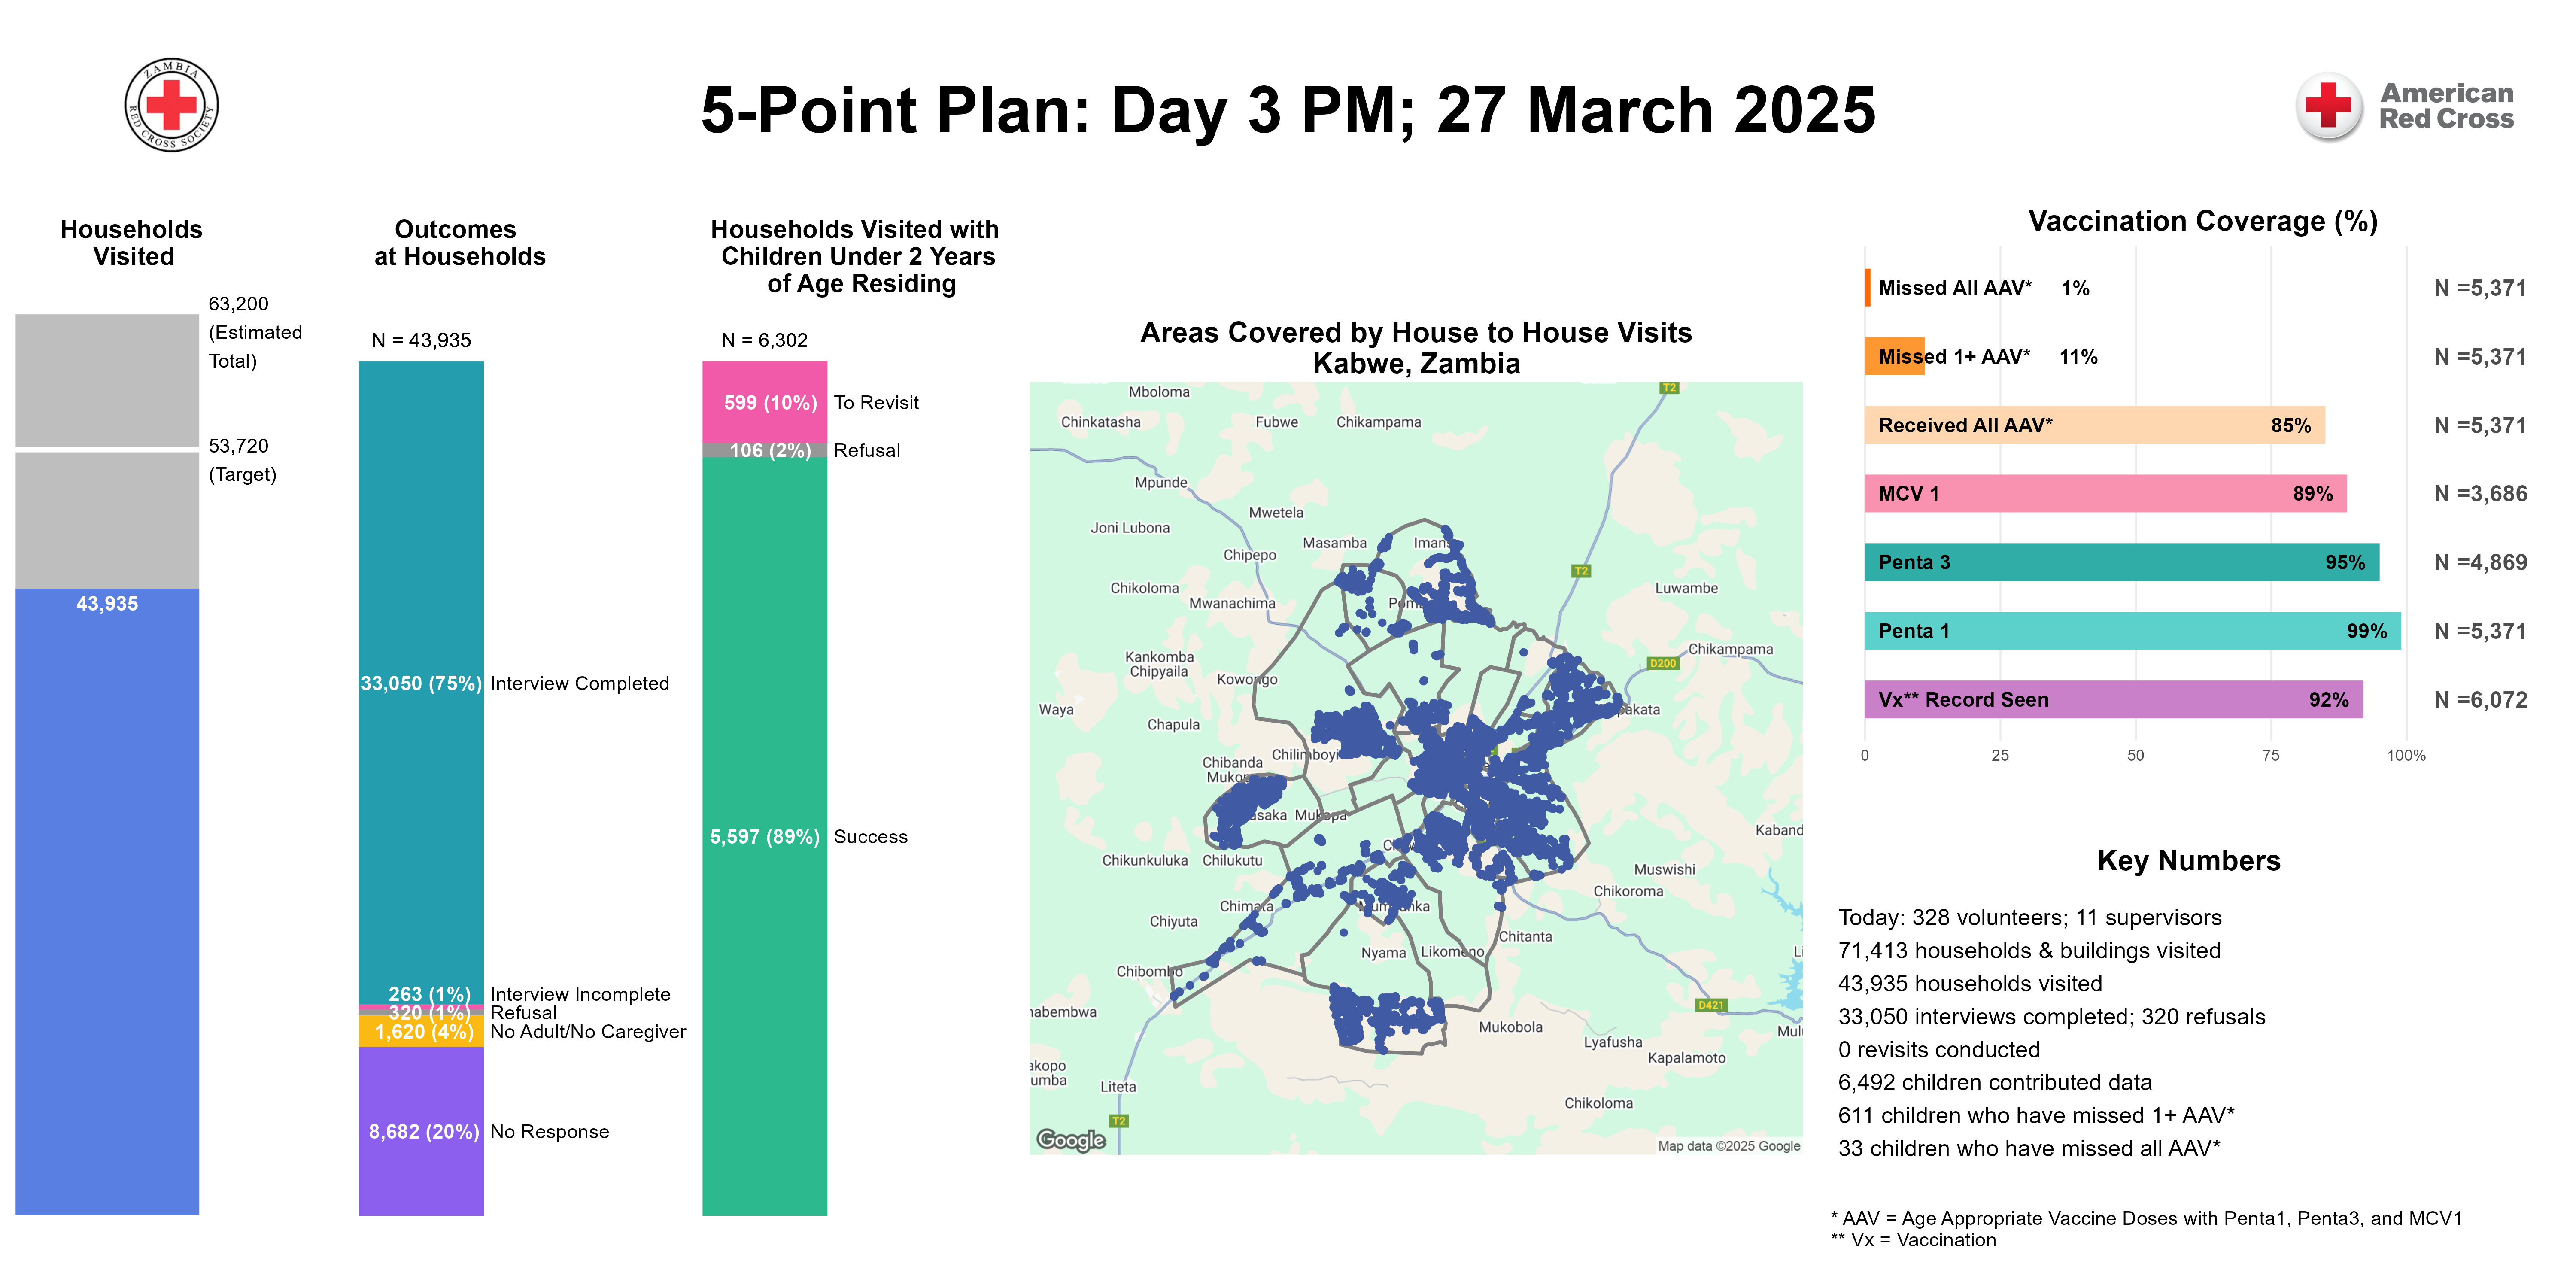Click the American Red Cross logo
Viewport: 2576px width, 1288px height.
pyautogui.click(x=2405, y=106)
